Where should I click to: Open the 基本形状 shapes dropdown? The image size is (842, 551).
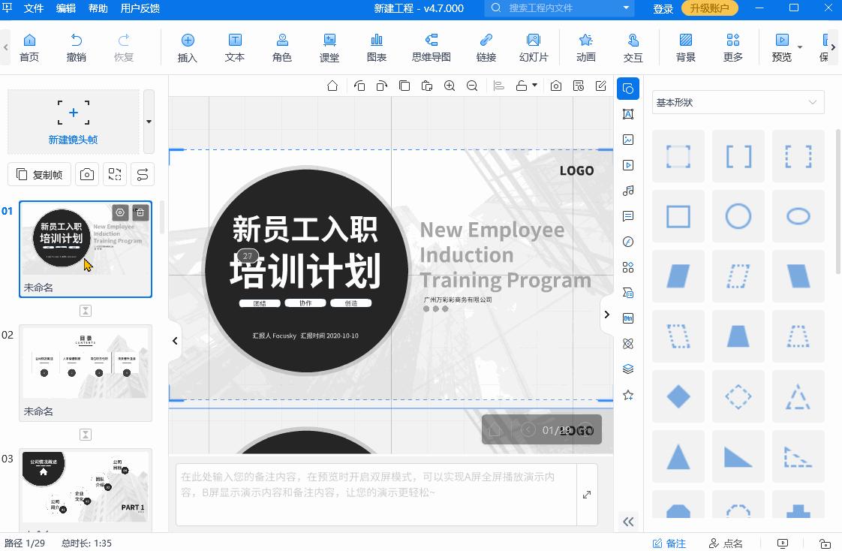coord(738,101)
